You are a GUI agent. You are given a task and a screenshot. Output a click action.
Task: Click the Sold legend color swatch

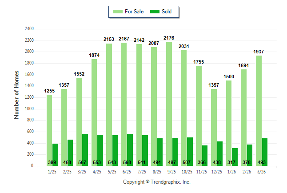(154, 12)
